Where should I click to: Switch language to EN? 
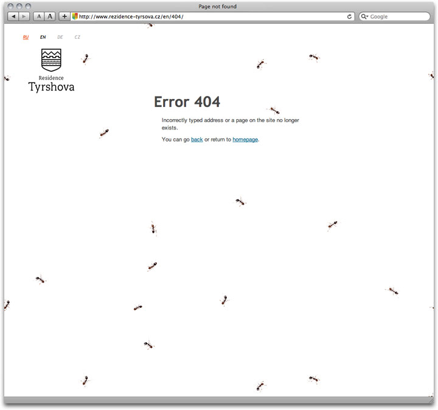click(43, 37)
